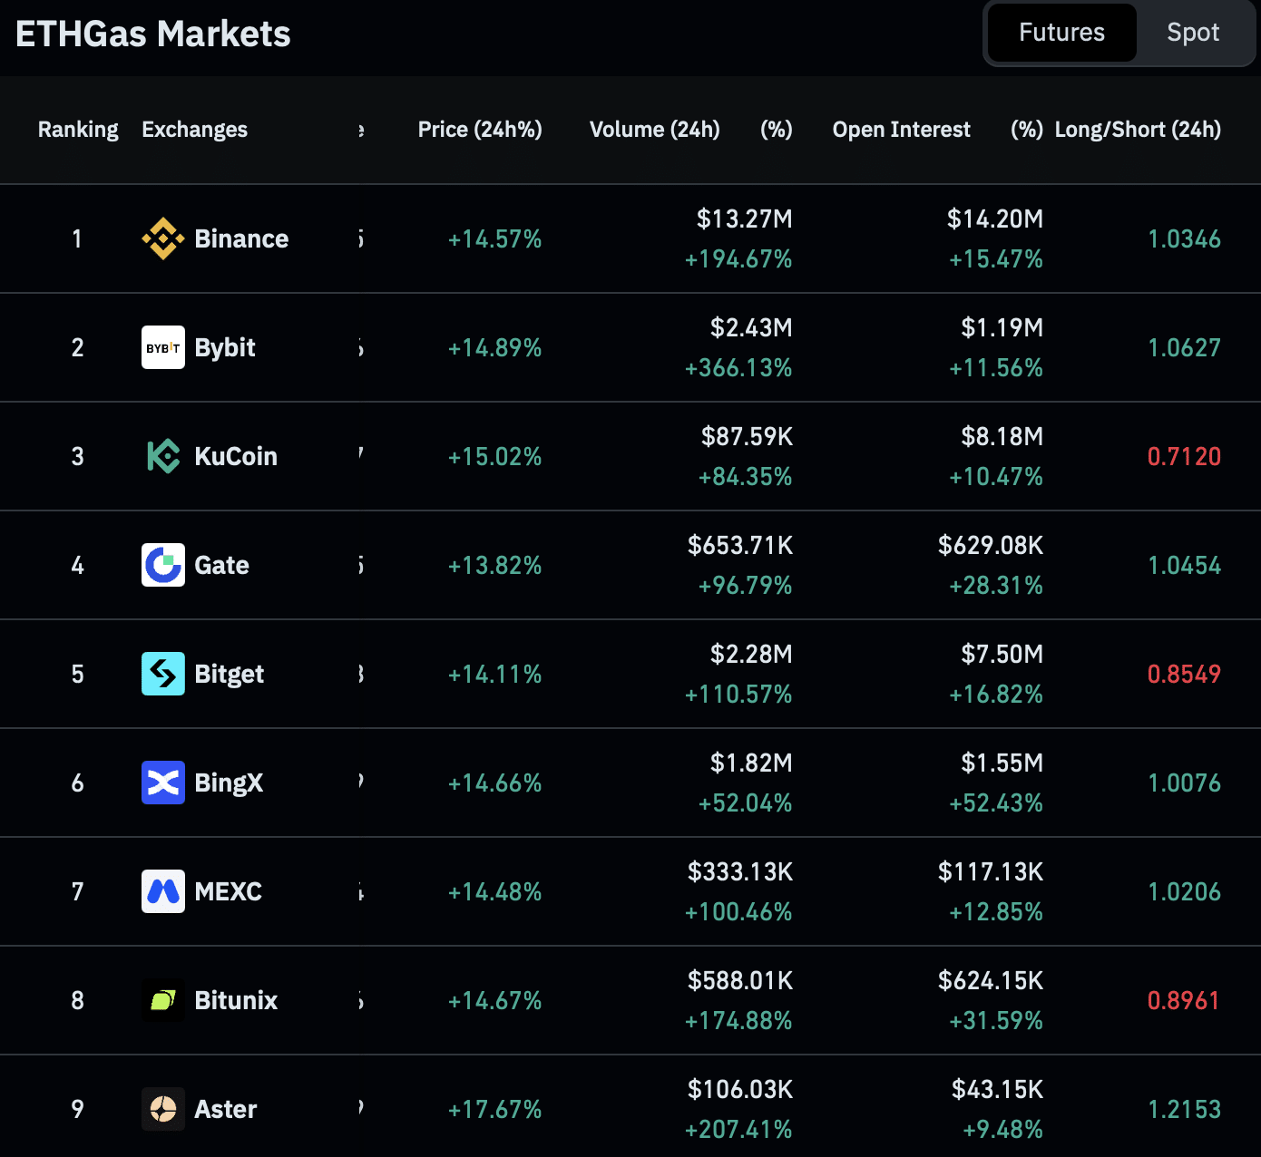Viewport: 1261px width, 1157px height.
Task: Click Bybit open interest $1.19M
Action: pyautogui.click(x=1002, y=327)
